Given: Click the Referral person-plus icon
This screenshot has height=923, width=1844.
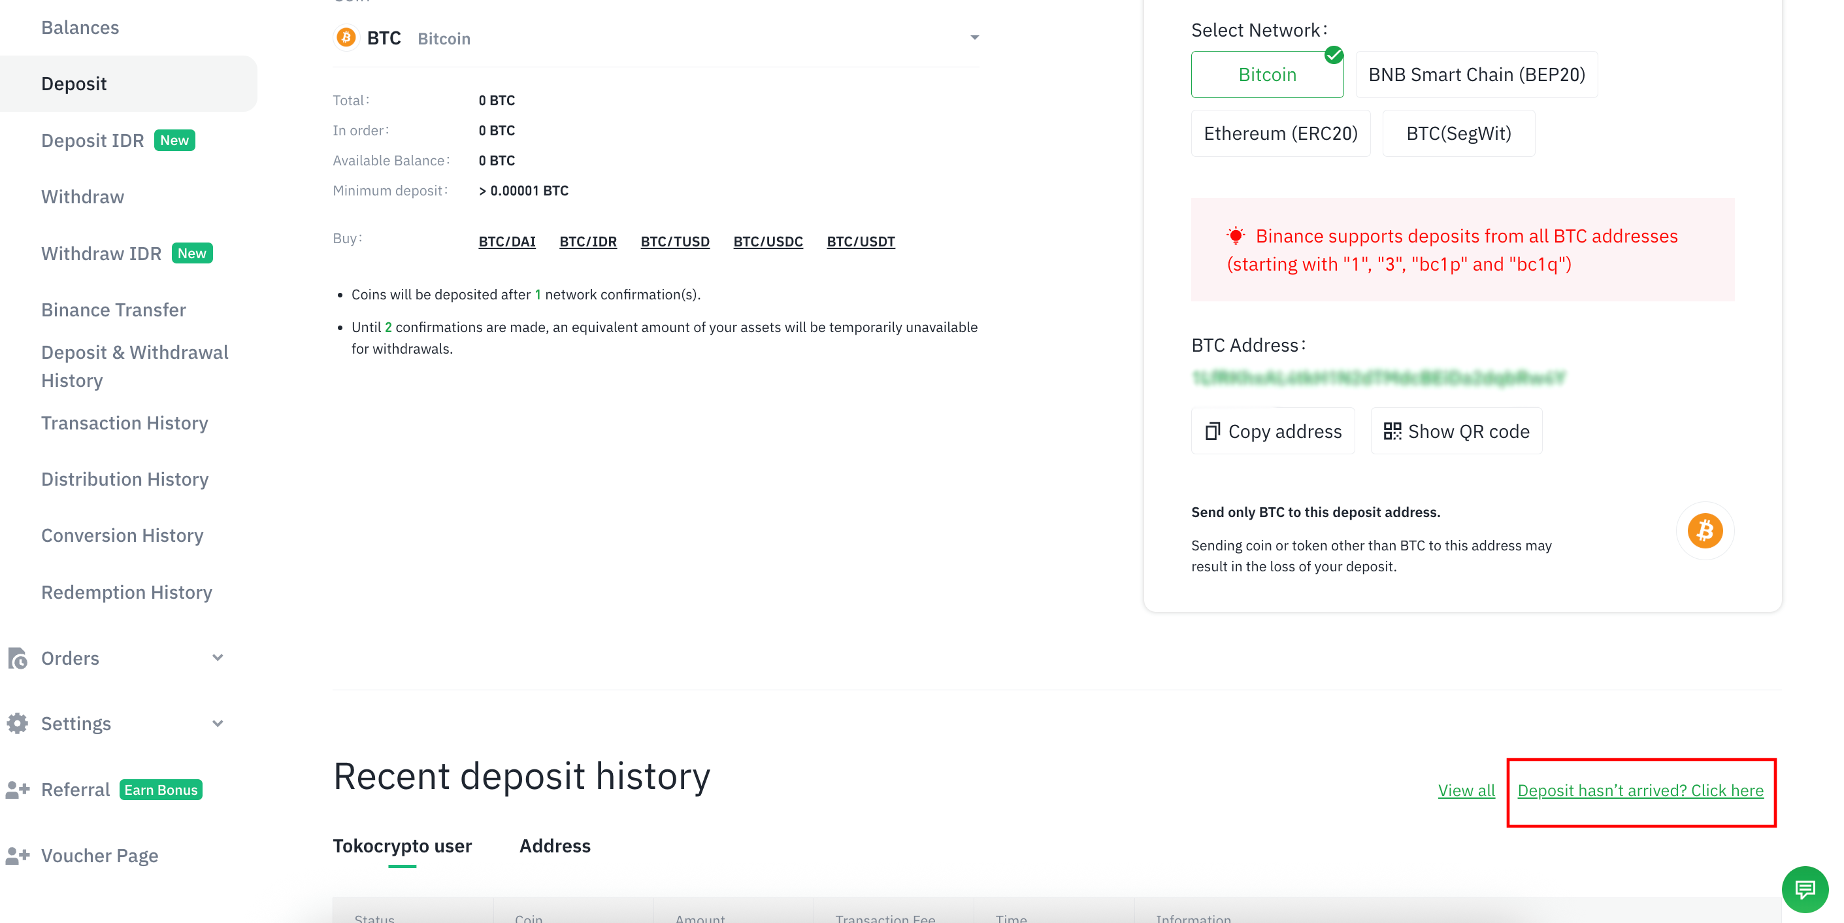Looking at the screenshot, I should click(17, 789).
